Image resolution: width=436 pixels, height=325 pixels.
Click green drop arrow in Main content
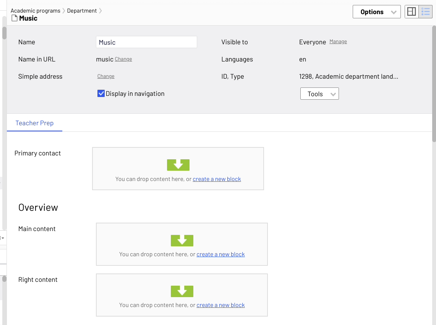[182, 240]
